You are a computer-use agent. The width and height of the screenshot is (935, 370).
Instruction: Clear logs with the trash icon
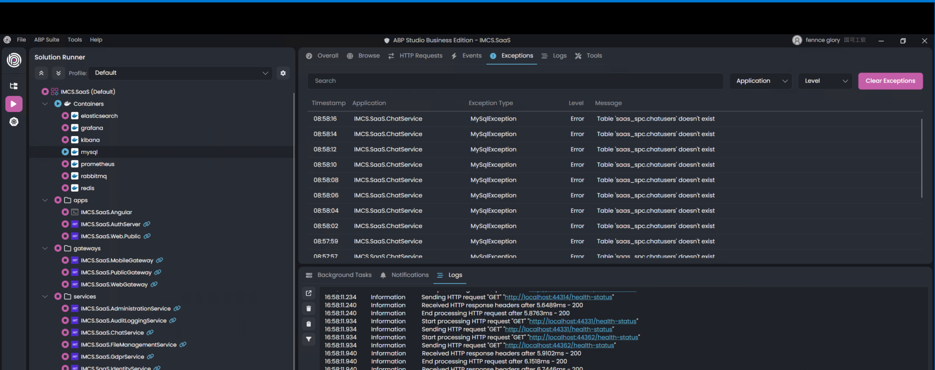309,308
